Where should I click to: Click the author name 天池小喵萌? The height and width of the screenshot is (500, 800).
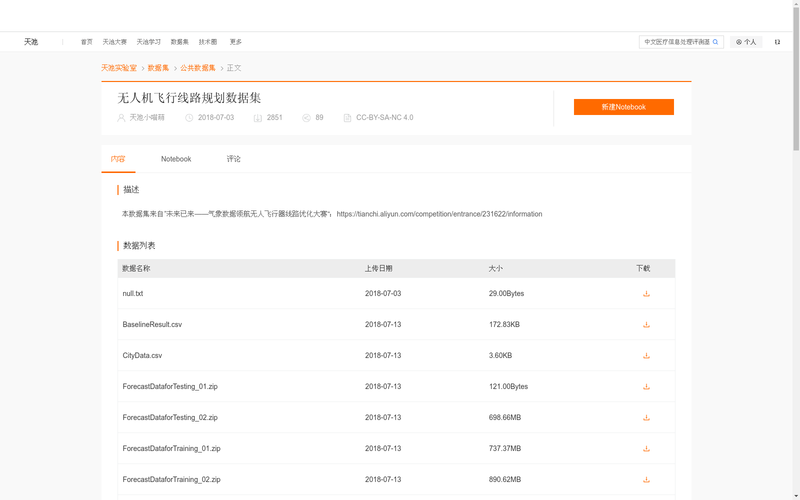pos(147,117)
